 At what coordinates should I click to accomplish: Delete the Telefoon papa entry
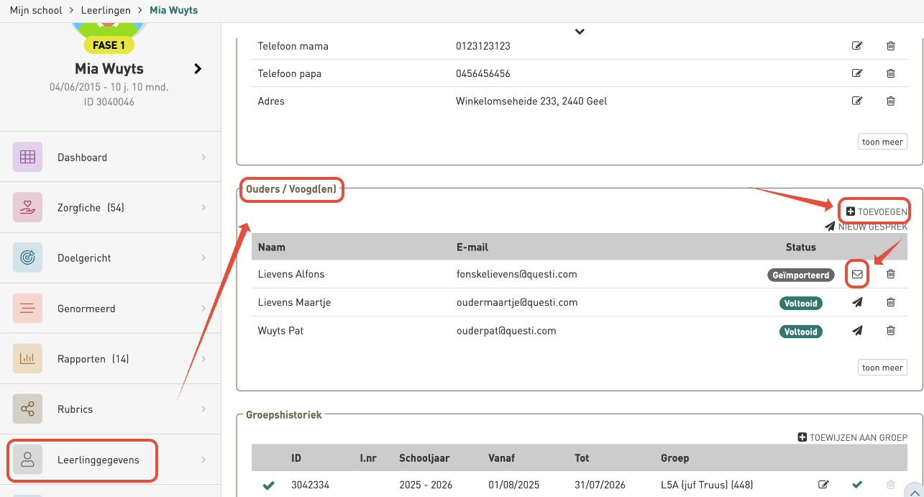point(891,73)
